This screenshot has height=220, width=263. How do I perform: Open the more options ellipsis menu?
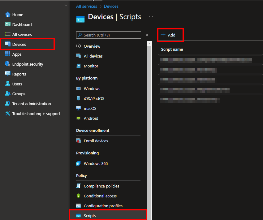coord(151,17)
